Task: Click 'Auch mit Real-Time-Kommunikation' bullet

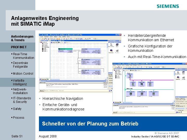Action: 157,57
